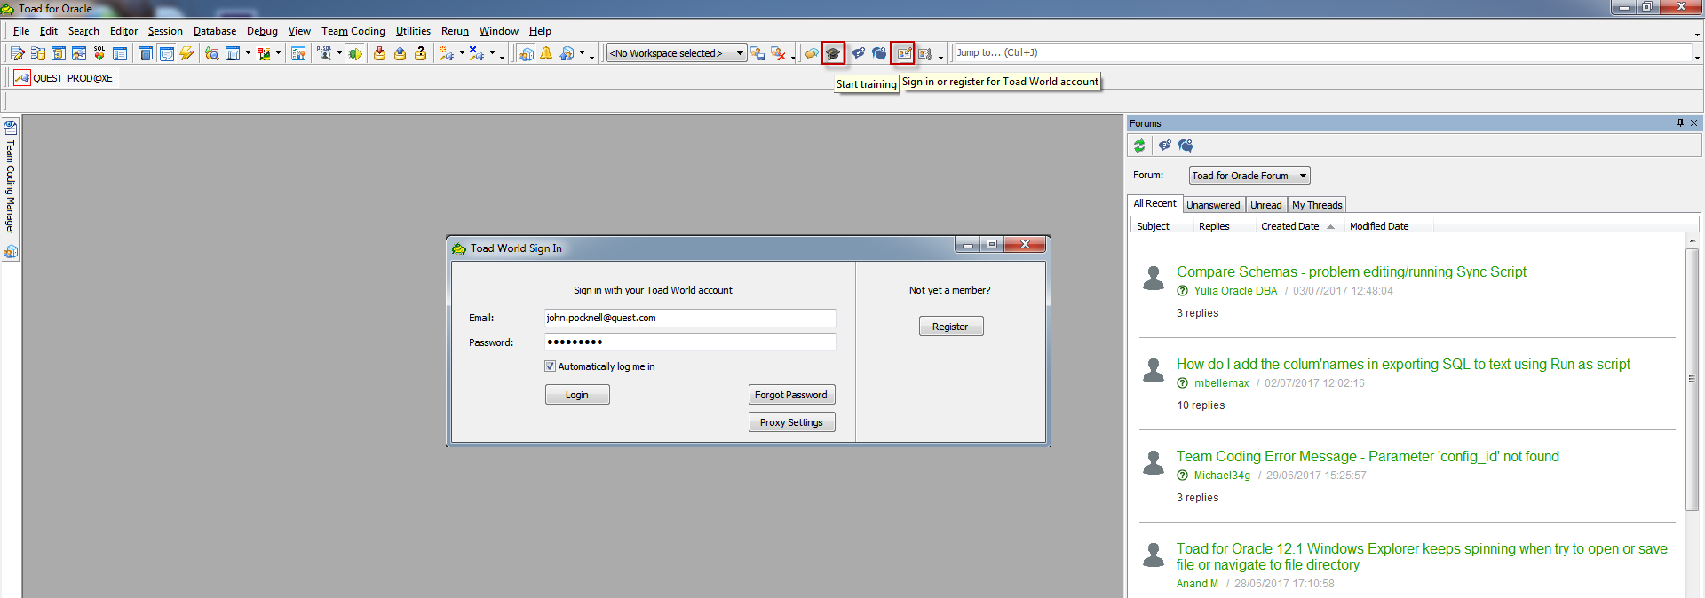This screenshot has width=1705, height=598.
Task: Pin the Forums panel with pushpin icon
Action: point(1680,123)
